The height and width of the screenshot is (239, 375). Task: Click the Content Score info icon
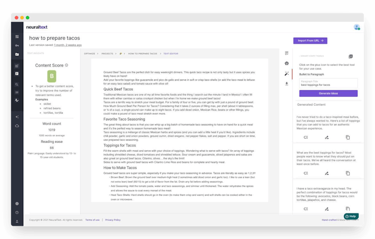point(66,65)
